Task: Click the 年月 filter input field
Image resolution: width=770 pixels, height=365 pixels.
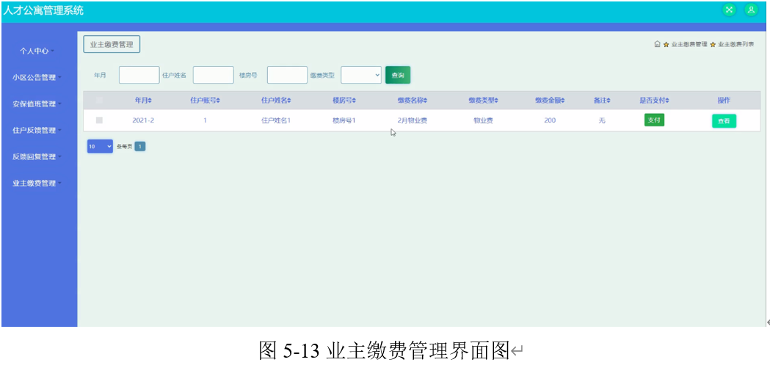Action: coord(139,75)
